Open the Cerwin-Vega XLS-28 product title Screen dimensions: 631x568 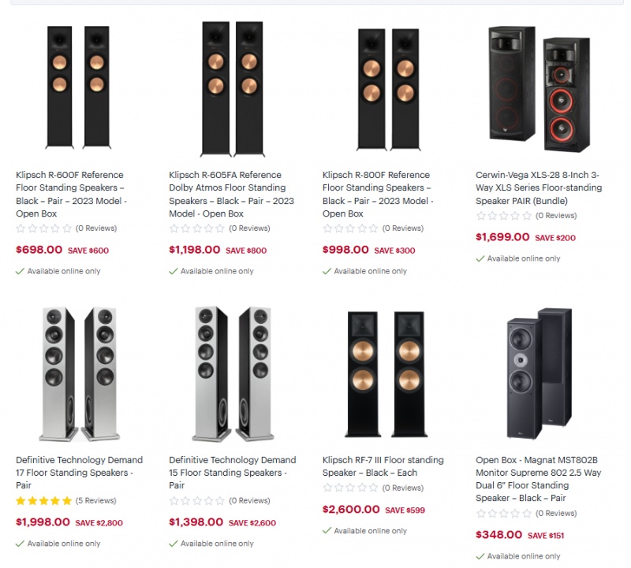[x=539, y=187]
